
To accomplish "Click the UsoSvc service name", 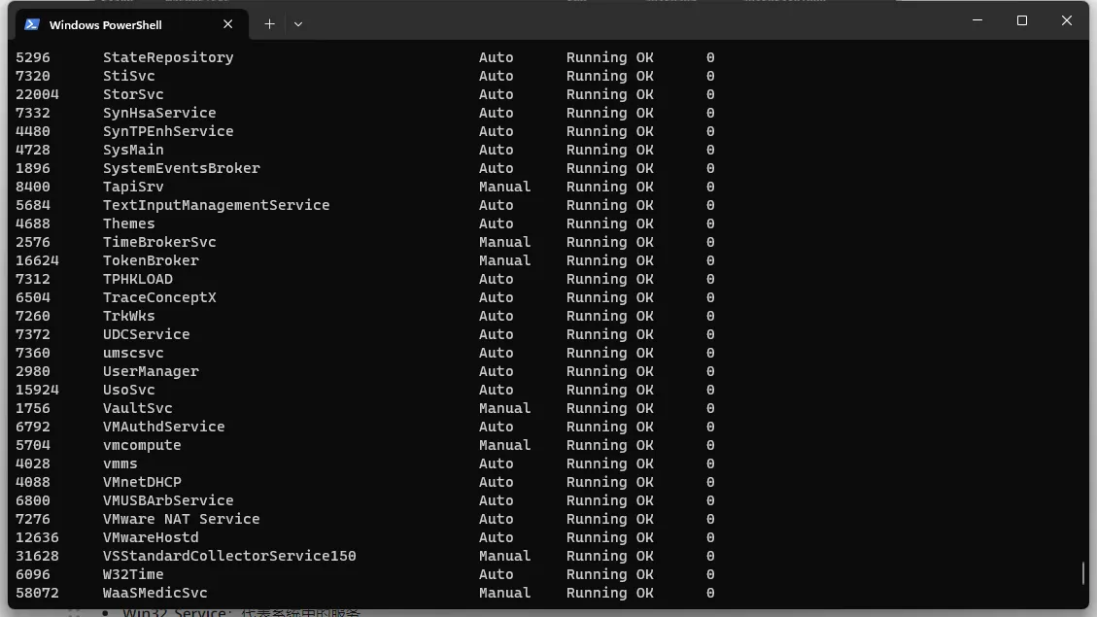I will [x=128, y=390].
